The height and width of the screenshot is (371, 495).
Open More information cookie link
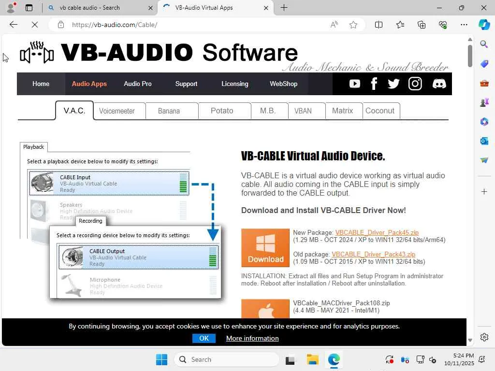pyautogui.click(x=252, y=338)
